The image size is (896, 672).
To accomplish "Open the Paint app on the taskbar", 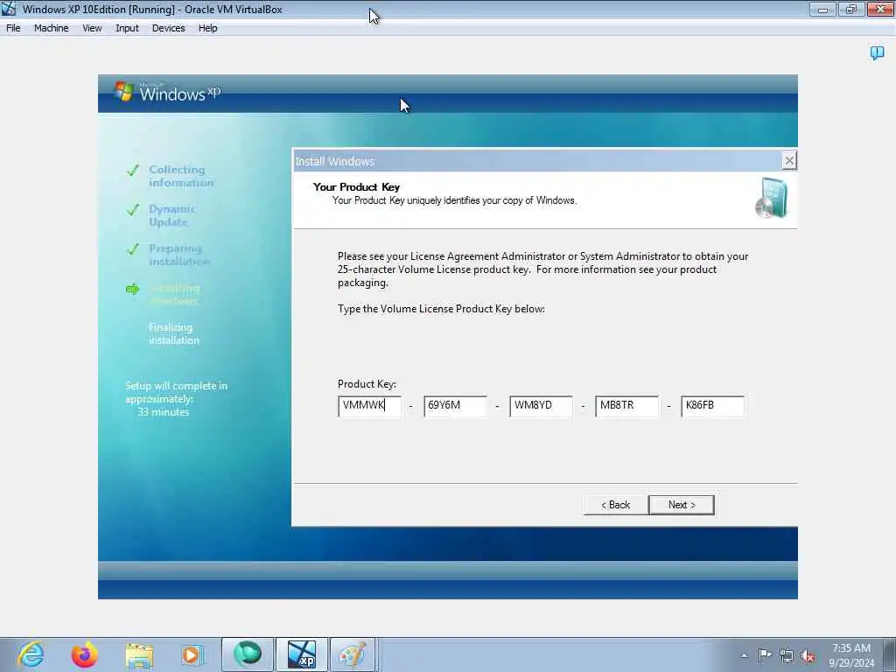I will point(353,654).
